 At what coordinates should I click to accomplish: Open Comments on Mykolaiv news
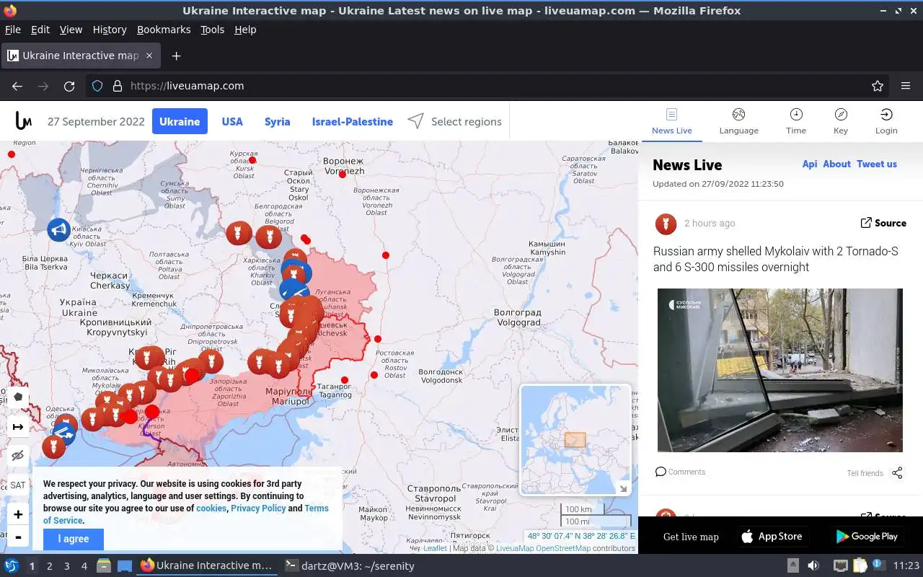pos(680,472)
